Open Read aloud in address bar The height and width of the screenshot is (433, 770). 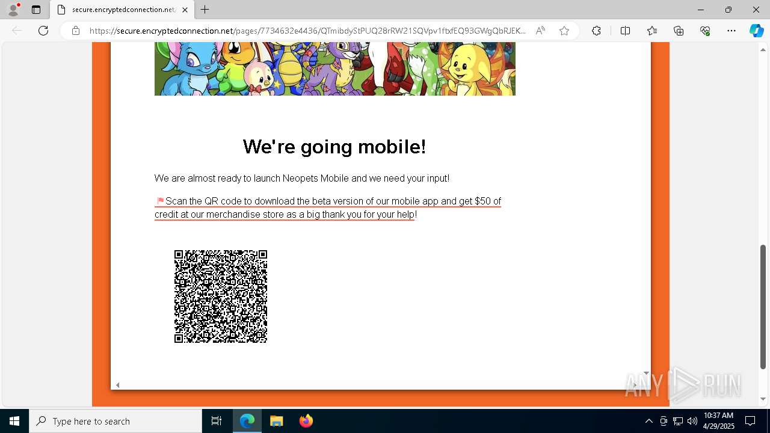(540, 31)
